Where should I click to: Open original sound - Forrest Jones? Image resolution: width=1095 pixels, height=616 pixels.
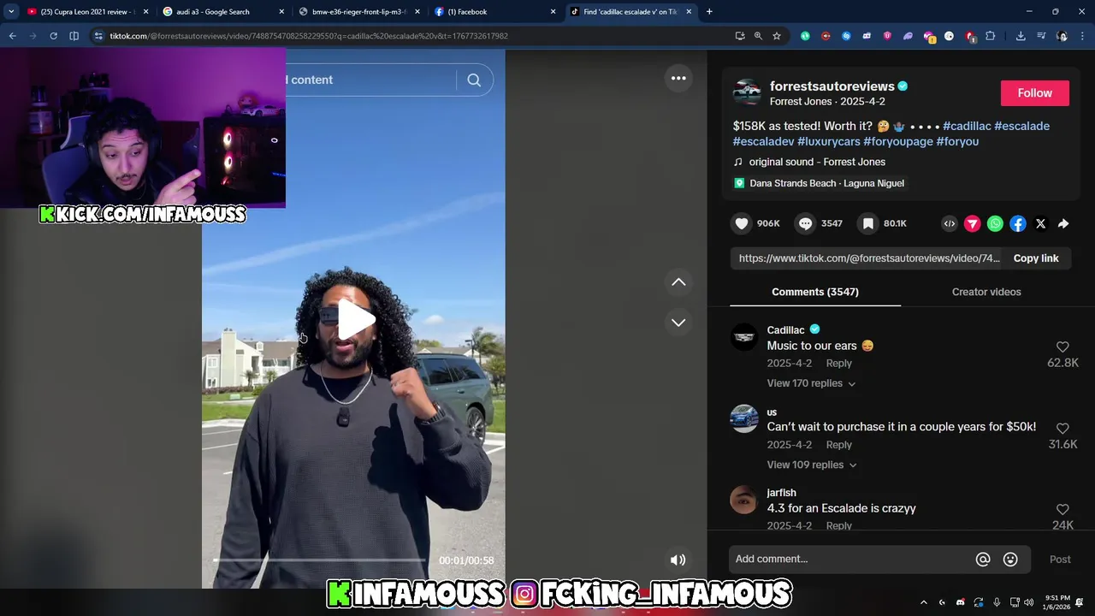coord(817,162)
